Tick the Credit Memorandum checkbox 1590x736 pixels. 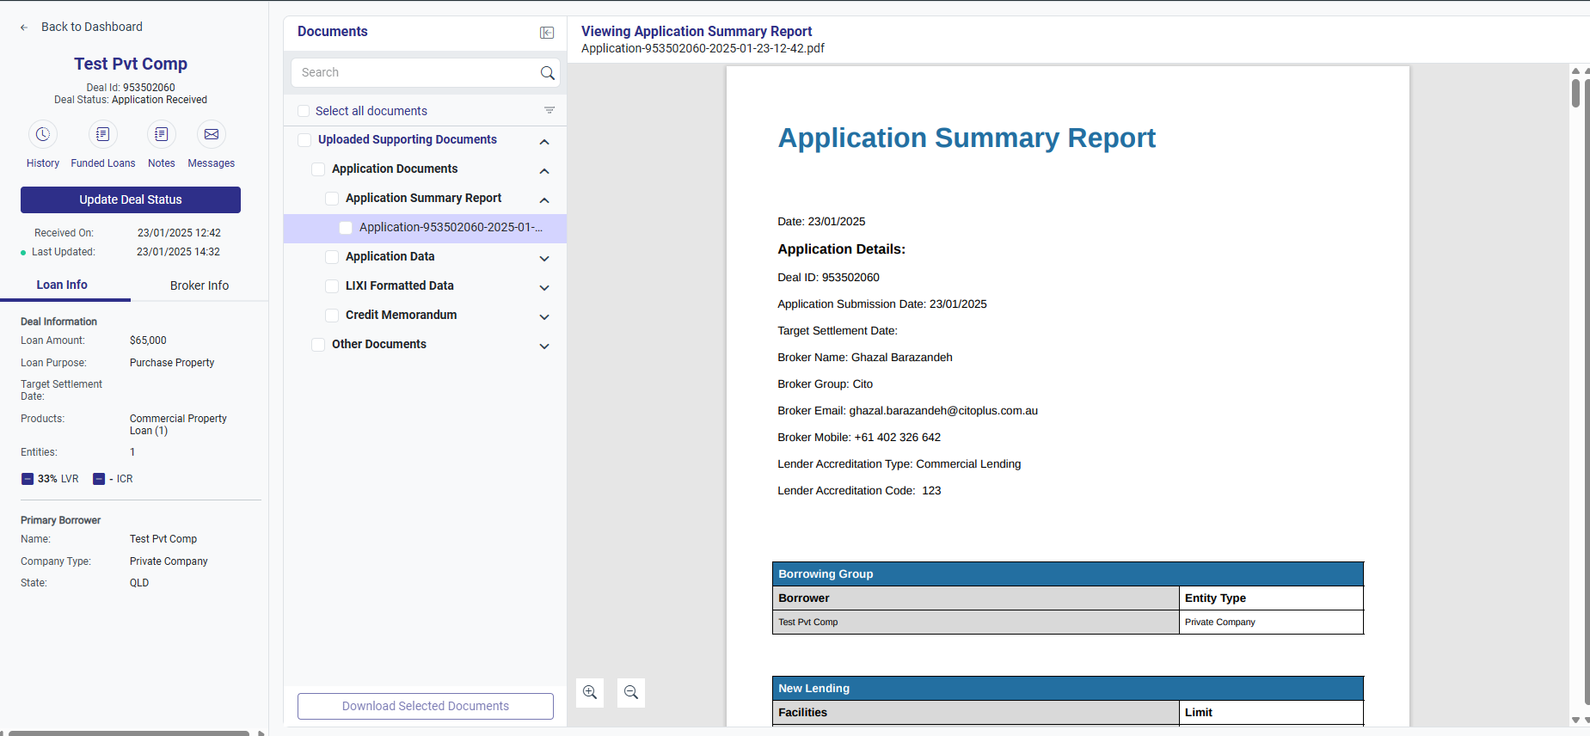pyautogui.click(x=332, y=316)
